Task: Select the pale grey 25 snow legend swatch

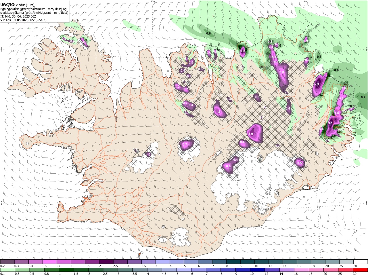Action: (x=346, y=262)
